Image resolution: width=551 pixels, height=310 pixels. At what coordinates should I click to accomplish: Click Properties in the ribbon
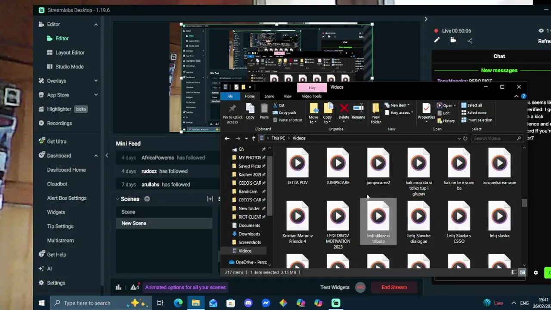click(426, 112)
